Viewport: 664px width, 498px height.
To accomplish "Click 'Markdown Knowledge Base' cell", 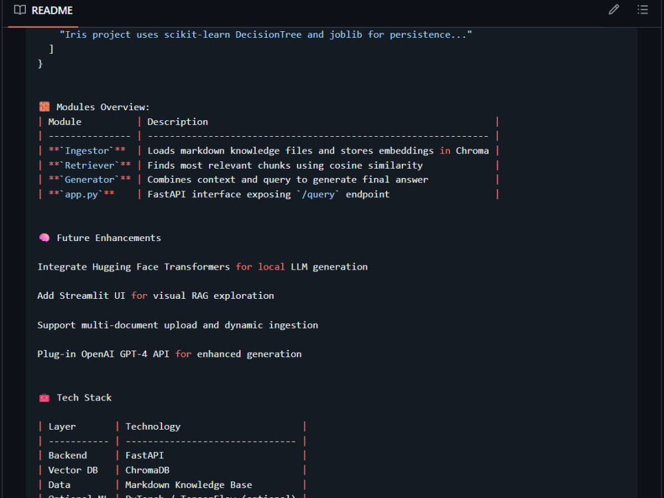I will pos(189,485).
